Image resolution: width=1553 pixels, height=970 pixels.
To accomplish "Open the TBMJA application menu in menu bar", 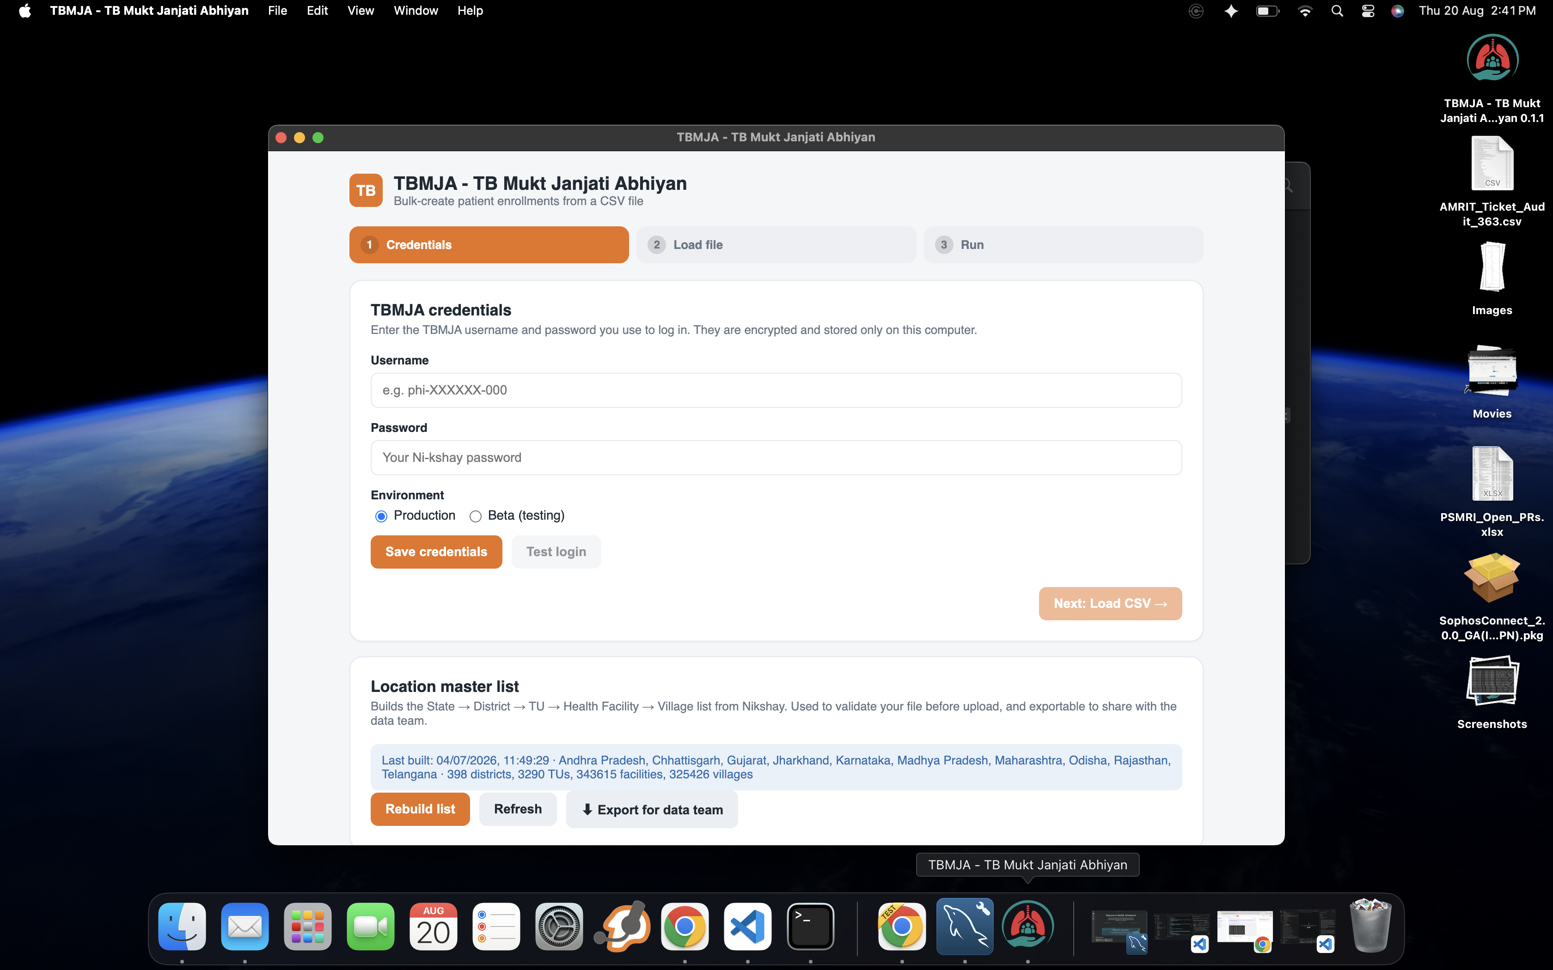I will (149, 11).
